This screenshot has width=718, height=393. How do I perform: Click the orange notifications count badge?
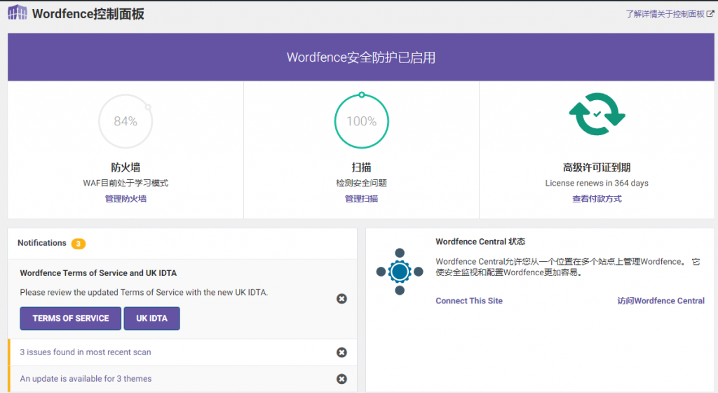tap(79, 244)
